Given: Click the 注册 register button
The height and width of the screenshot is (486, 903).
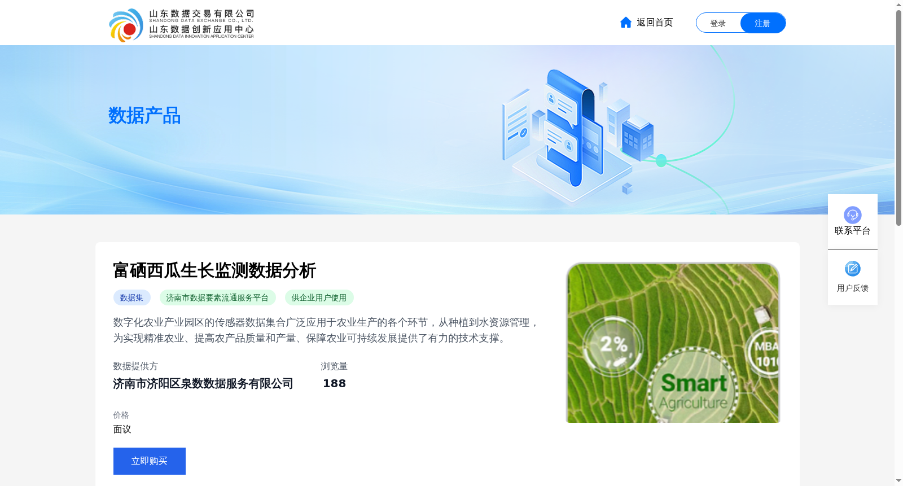Looking at the screenshot, I should [762, 23].
